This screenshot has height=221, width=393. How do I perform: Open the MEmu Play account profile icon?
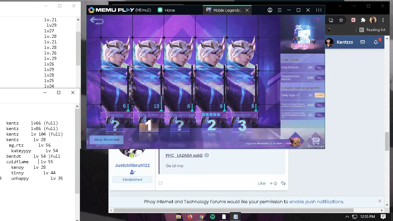coord(270,10)
